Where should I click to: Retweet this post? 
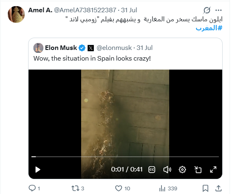pos(78,188)
